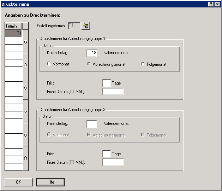This screenshot has height=191, width=222.
Task: Click the double down arrow in Termin list
Action: pyautogui.click(x=25, y=134)
